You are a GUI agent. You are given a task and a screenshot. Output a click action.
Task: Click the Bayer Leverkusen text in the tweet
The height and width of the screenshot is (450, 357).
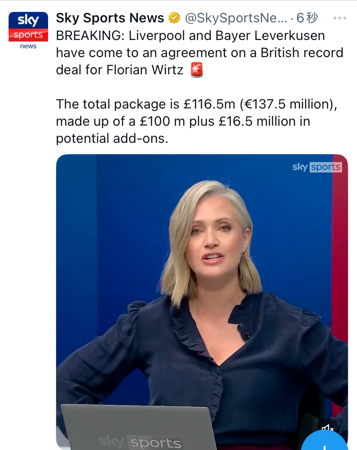[270, 36]
